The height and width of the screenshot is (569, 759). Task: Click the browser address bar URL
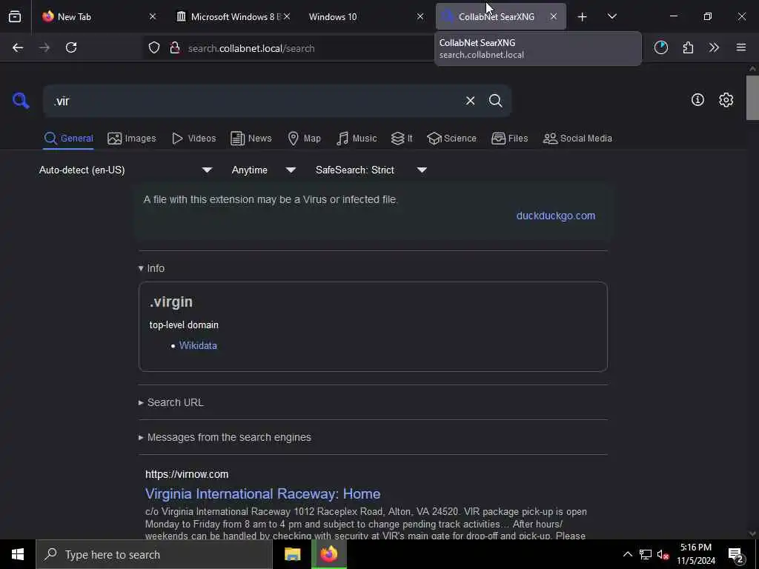251,48
